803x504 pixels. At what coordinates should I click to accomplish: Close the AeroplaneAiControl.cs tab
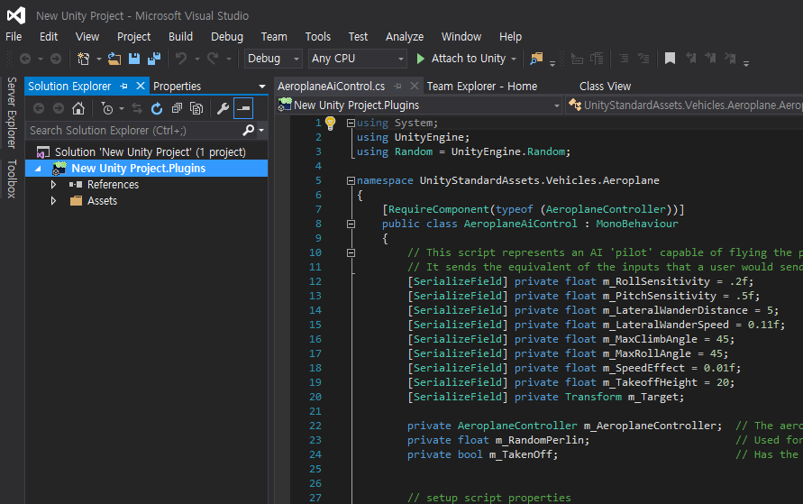pos(415,86)
